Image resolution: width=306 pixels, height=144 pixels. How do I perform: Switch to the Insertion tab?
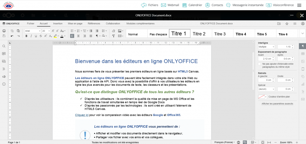[58, 23]
